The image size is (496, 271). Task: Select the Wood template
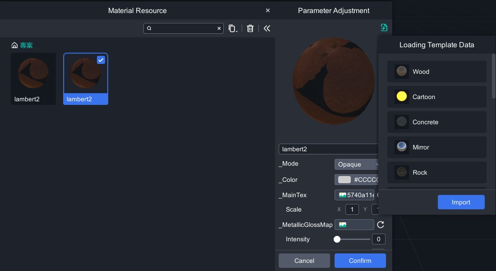[436, 72]
